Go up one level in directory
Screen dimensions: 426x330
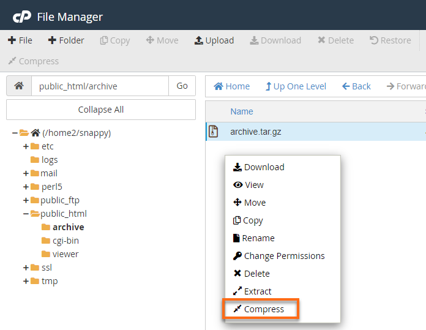pos(296,86)
